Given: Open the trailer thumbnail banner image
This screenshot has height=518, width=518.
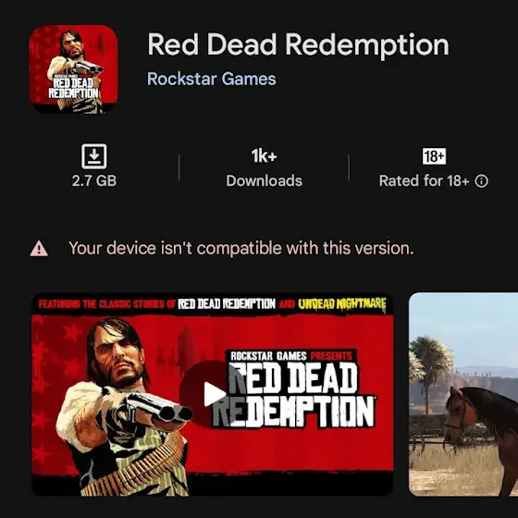Looking at the screenshot, I should point(213,394).
